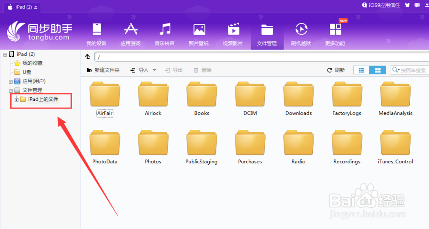Open Video Movies (视频影片) section

pyautogui.click(x=233, y=34)
